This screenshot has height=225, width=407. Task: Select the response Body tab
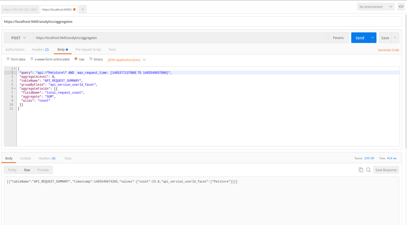9,158
